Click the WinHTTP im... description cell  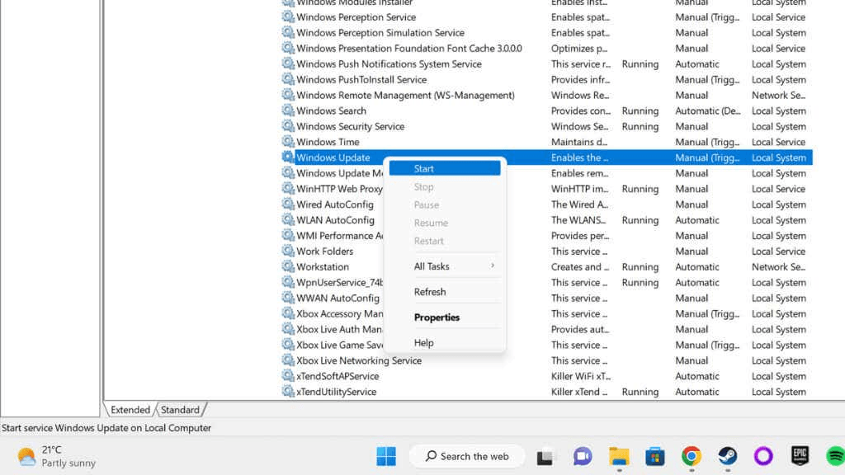tap(579, 189)
